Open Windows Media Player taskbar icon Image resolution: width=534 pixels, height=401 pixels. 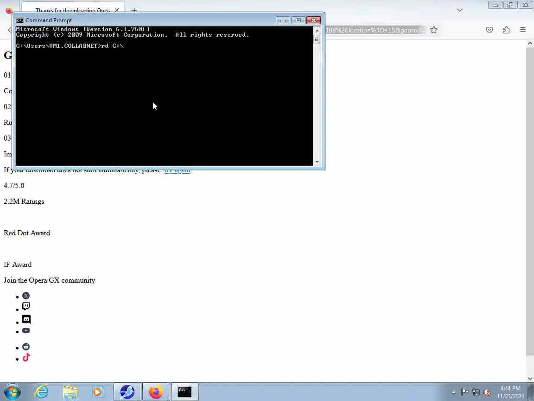[98, 392]
